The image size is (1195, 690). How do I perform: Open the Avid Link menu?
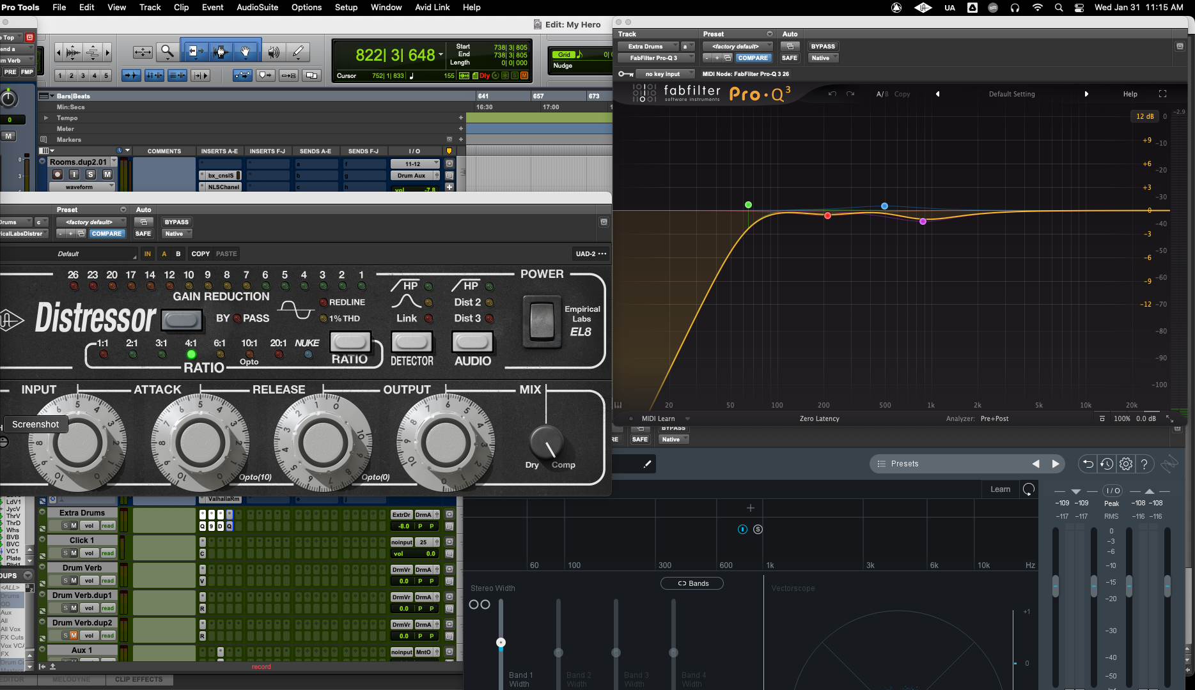pyautogui.click(x=432, y=8)
